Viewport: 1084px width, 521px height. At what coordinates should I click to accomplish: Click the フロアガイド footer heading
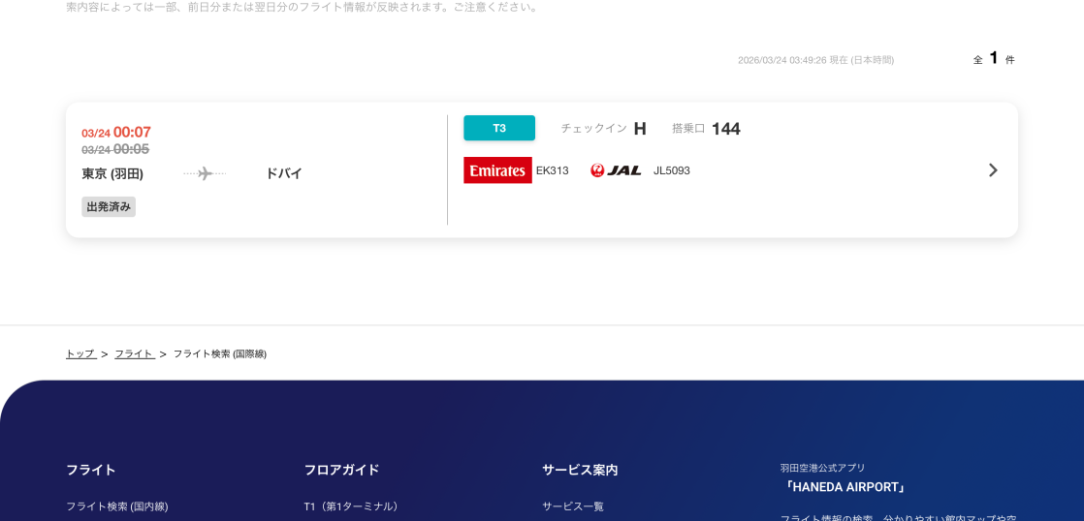[341, 470]
